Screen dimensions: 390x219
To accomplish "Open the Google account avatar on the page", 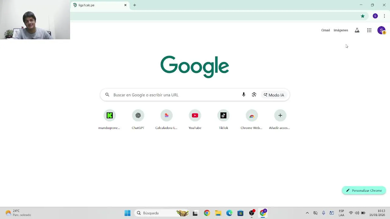I will (x=381, y=30).
